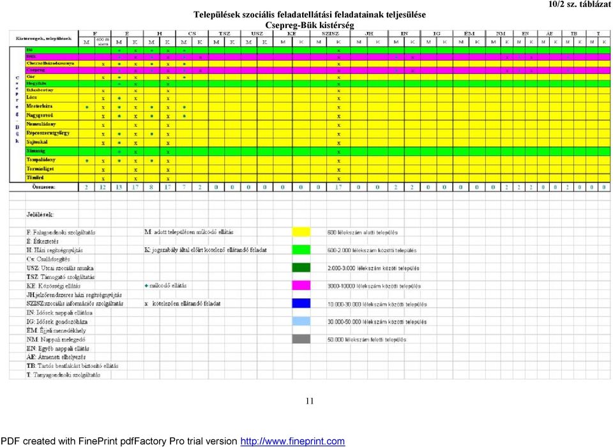Click the 'USZ' column header
The width and height of the screenshot is (613, 447).
tap(257, 34)
